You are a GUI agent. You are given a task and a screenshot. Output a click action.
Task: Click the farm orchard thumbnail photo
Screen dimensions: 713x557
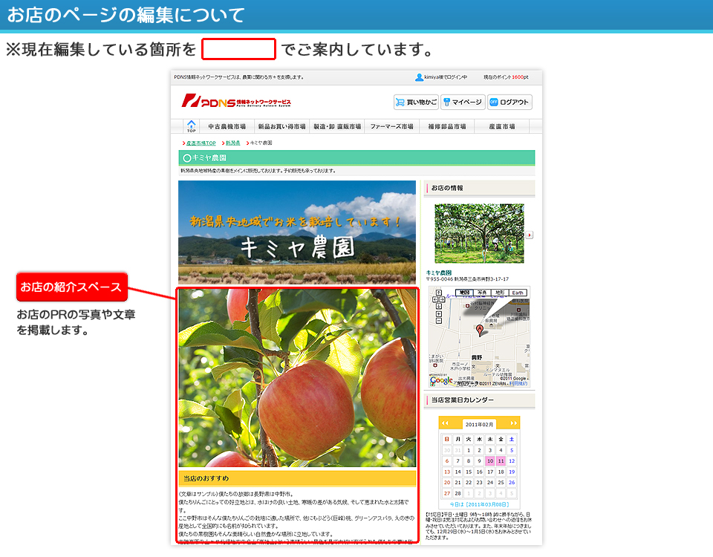pyautogui.click(x=479, y=233)
